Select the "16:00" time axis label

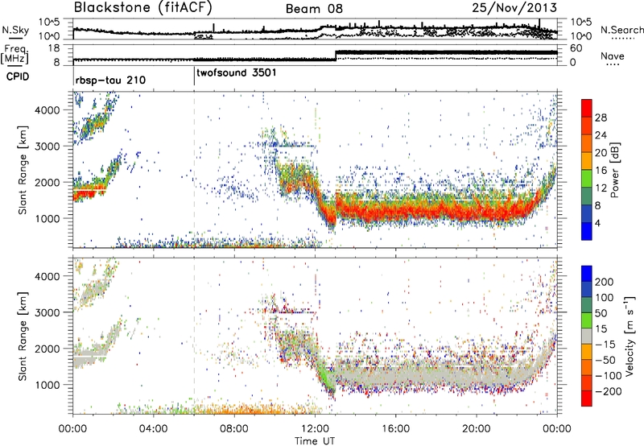(x=395, y=429)
